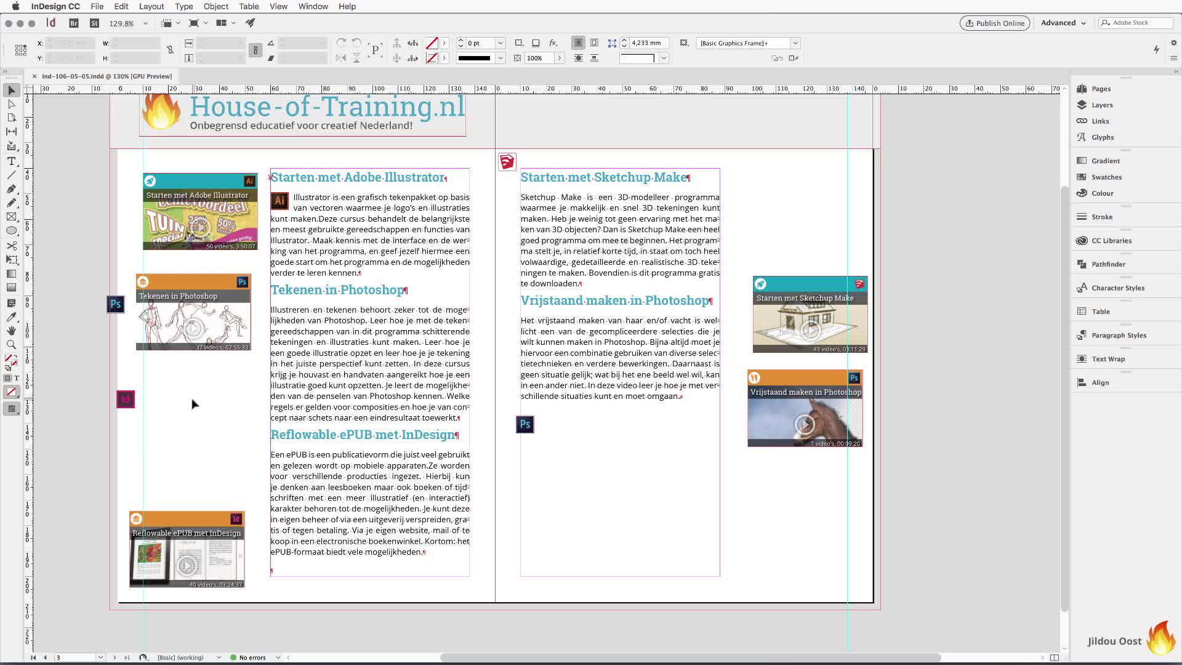Select the Rectangle Frame tool

[x=11, y=217]
